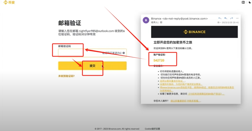Screen dimensions: 252x131
Task: Click the 未收到验证码? link
Action: (66, 76)
